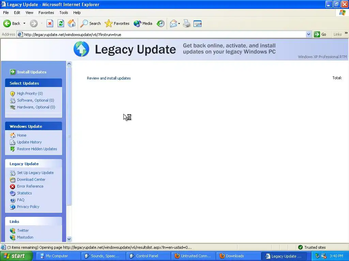
Task: Open the Error Reference link
Action: 27,186
